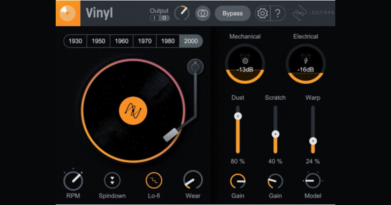Image resolution: width=391 pixels, height=205 pixels.
Task: Click the Warp Model knob
Action: [x=313, y=181]
